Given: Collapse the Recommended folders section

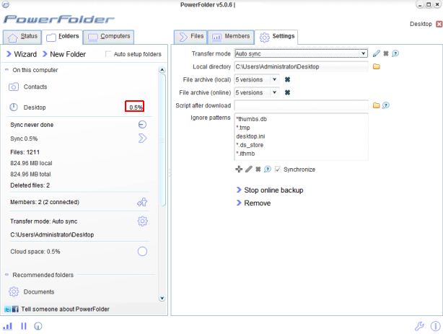Looking at the screenshot, I should (6, 275).
